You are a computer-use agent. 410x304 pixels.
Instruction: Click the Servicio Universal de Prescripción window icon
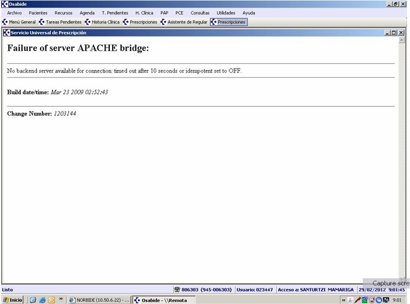click(7, 33)
